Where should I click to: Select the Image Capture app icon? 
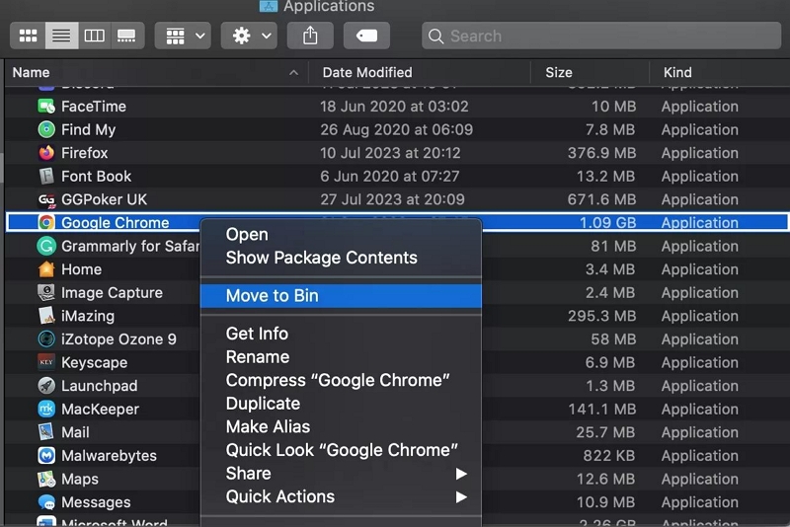click(46, 292)
